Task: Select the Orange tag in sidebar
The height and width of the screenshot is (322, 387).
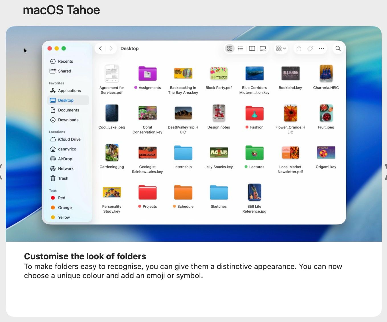Action: 65,208
